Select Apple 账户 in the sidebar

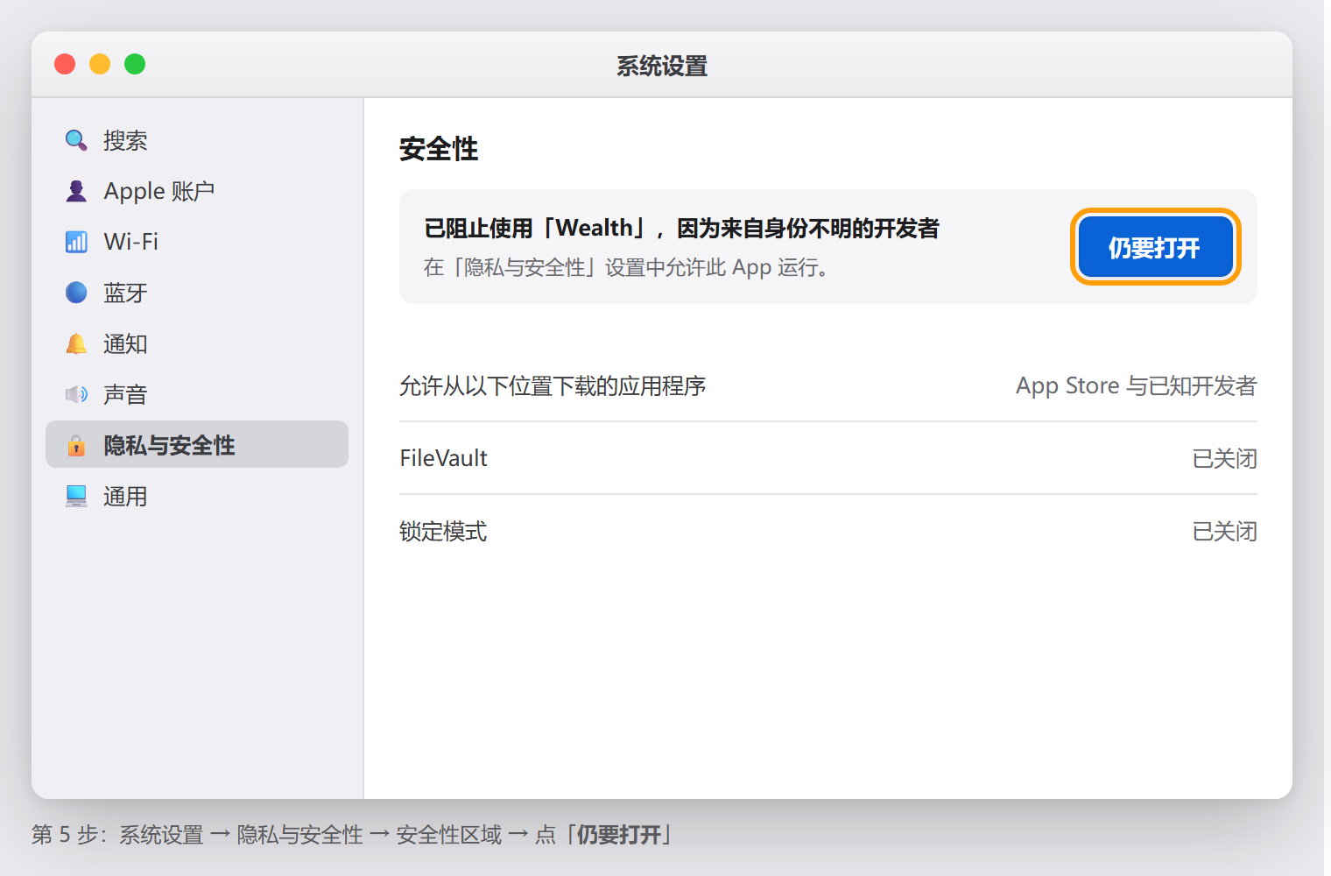coord(197,191)
